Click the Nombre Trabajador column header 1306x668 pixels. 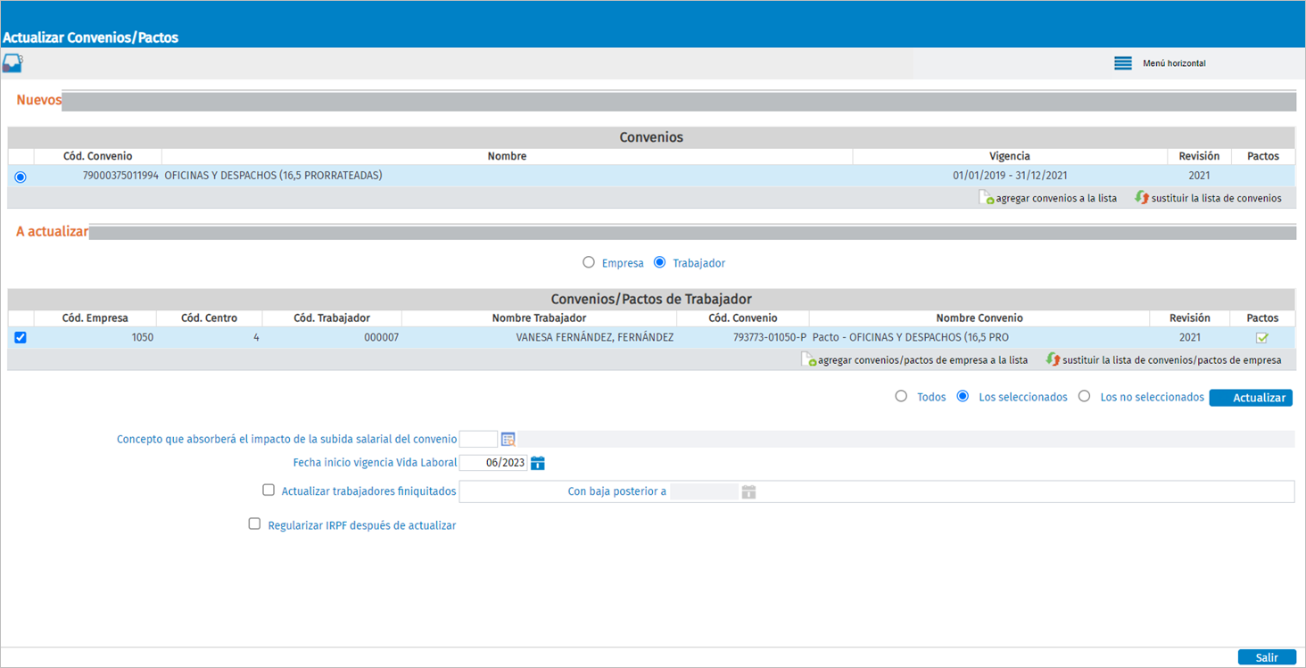[x=539, y=318]
